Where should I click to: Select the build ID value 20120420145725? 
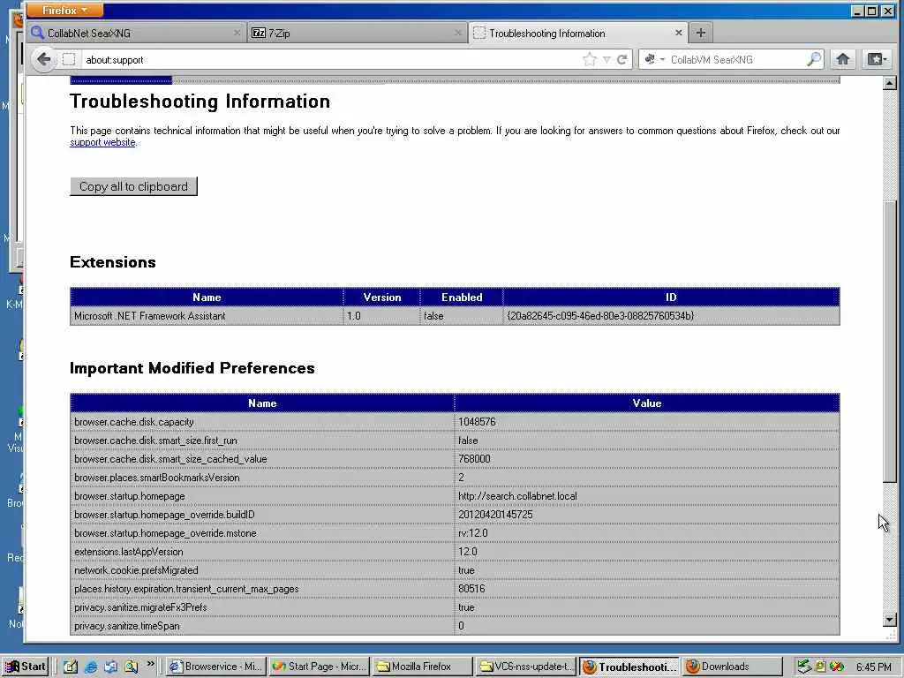pos(495,515)
